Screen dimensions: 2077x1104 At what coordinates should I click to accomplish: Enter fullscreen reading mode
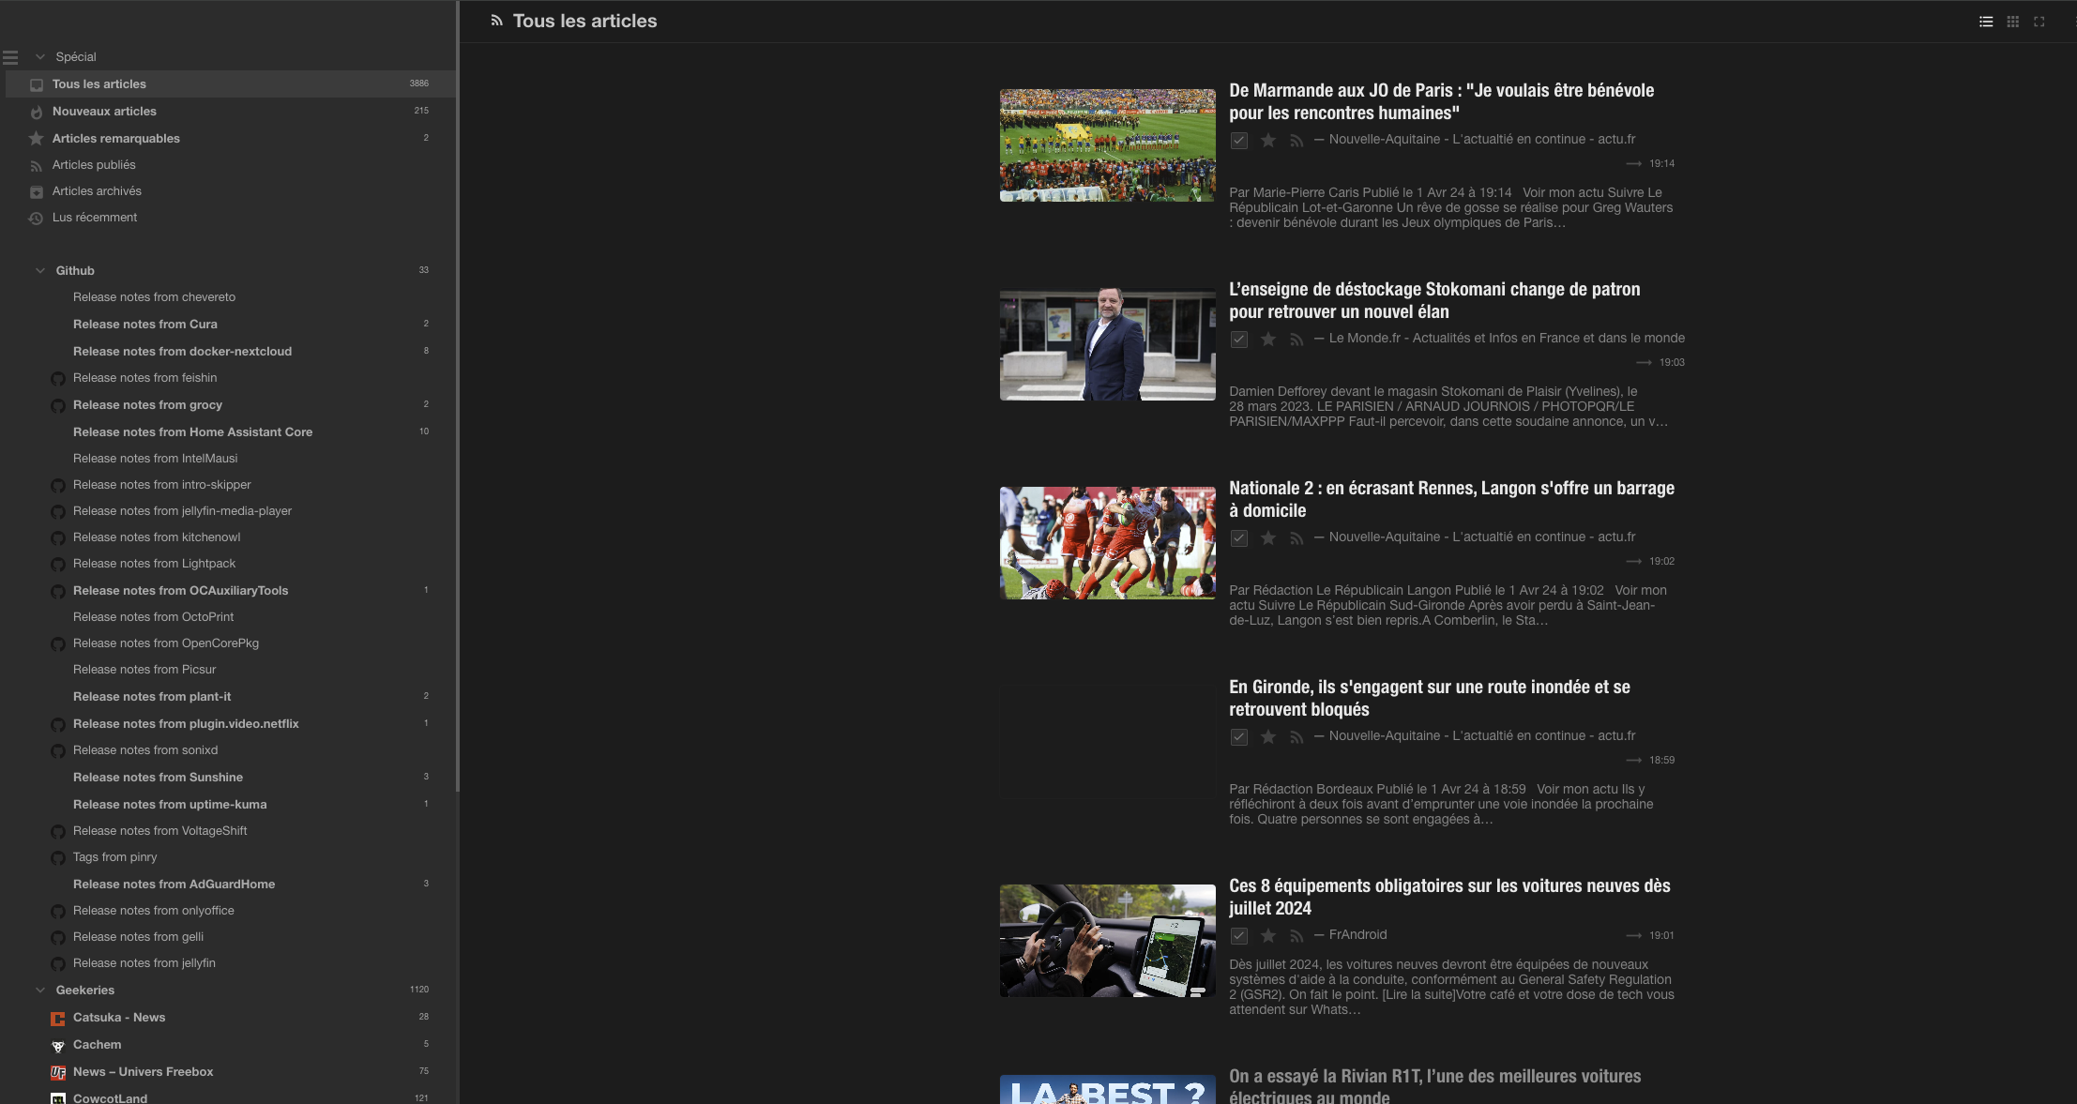coord(2039,21)
